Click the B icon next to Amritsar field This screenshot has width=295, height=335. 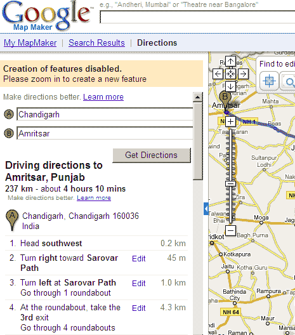pyautogui.click(x=9, y=133)
